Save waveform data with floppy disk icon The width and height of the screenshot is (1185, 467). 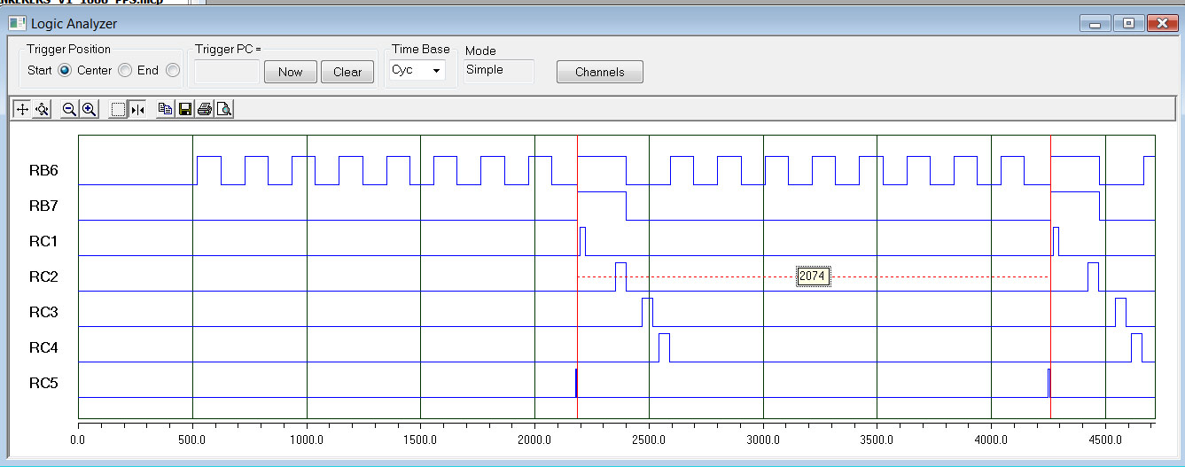185,109
